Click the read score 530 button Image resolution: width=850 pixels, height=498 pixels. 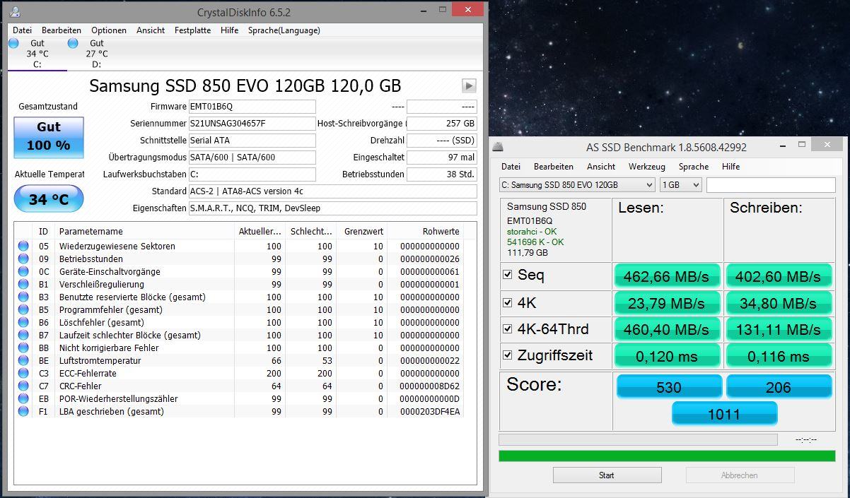(x=669, y=387)
